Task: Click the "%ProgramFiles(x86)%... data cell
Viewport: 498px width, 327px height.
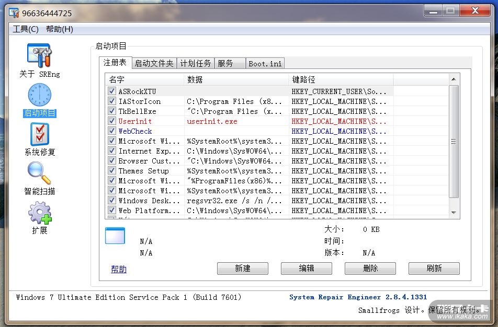Action: (x=234, y=181)
